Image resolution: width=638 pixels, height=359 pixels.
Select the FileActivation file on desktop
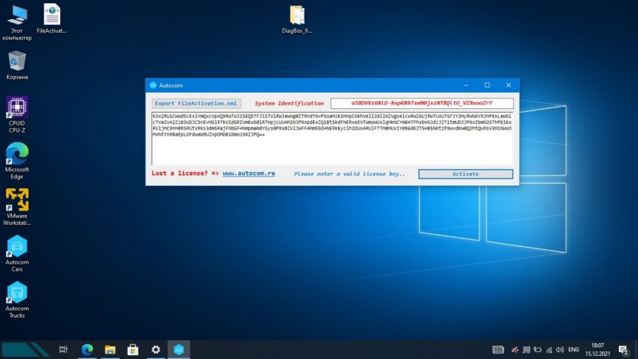click(x=52, y=16)
